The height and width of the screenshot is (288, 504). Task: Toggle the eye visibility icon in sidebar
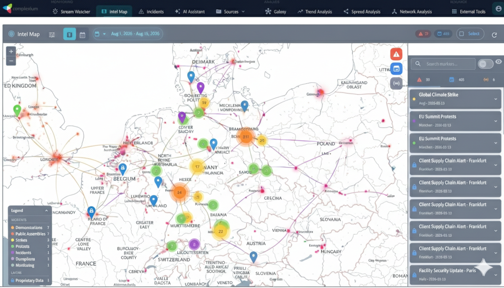point(498,62)
